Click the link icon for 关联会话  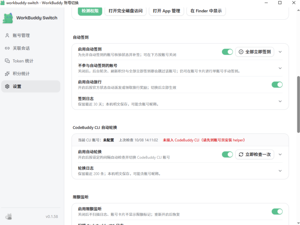coord(7,48)
